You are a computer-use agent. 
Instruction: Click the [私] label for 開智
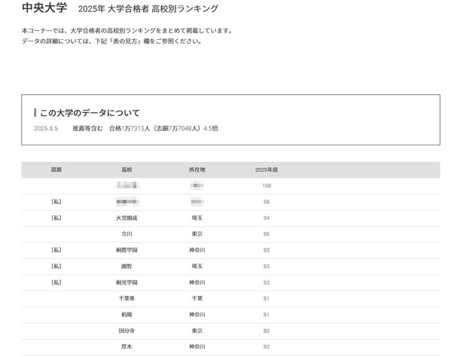click(x=56, y=266)
